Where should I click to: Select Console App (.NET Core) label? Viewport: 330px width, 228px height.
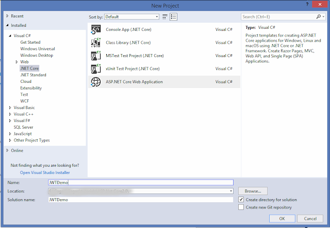(x=128, y=29)
